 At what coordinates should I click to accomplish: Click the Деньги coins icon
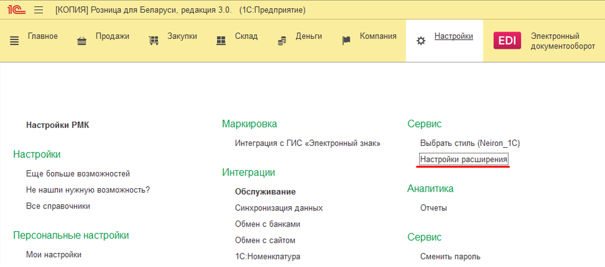pos(282,41)
